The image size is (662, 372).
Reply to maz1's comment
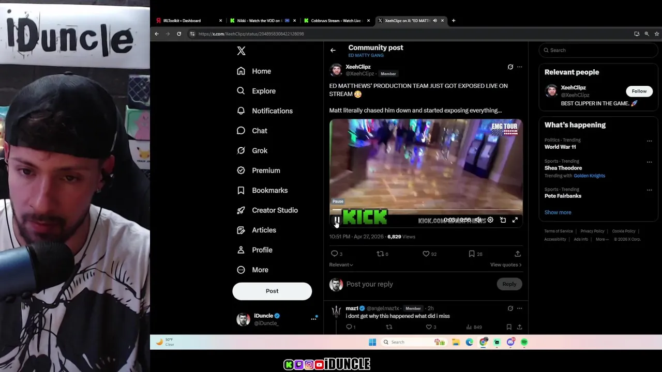(x=350, y=327)
